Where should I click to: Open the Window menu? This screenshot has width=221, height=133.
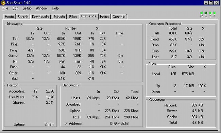click(41, 8)
